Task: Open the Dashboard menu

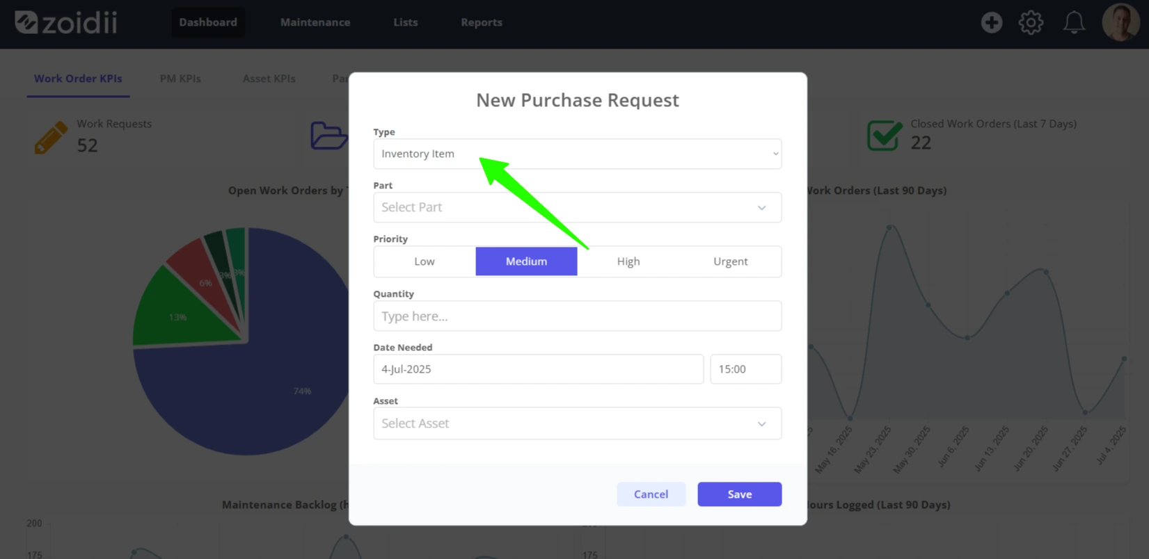Action: [x=208, y=22]
